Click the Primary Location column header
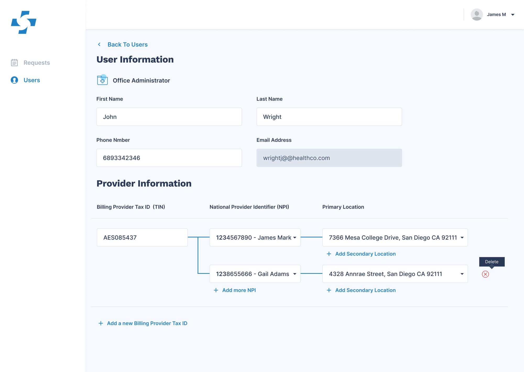 pyautogui.click(x=343, y=207)
